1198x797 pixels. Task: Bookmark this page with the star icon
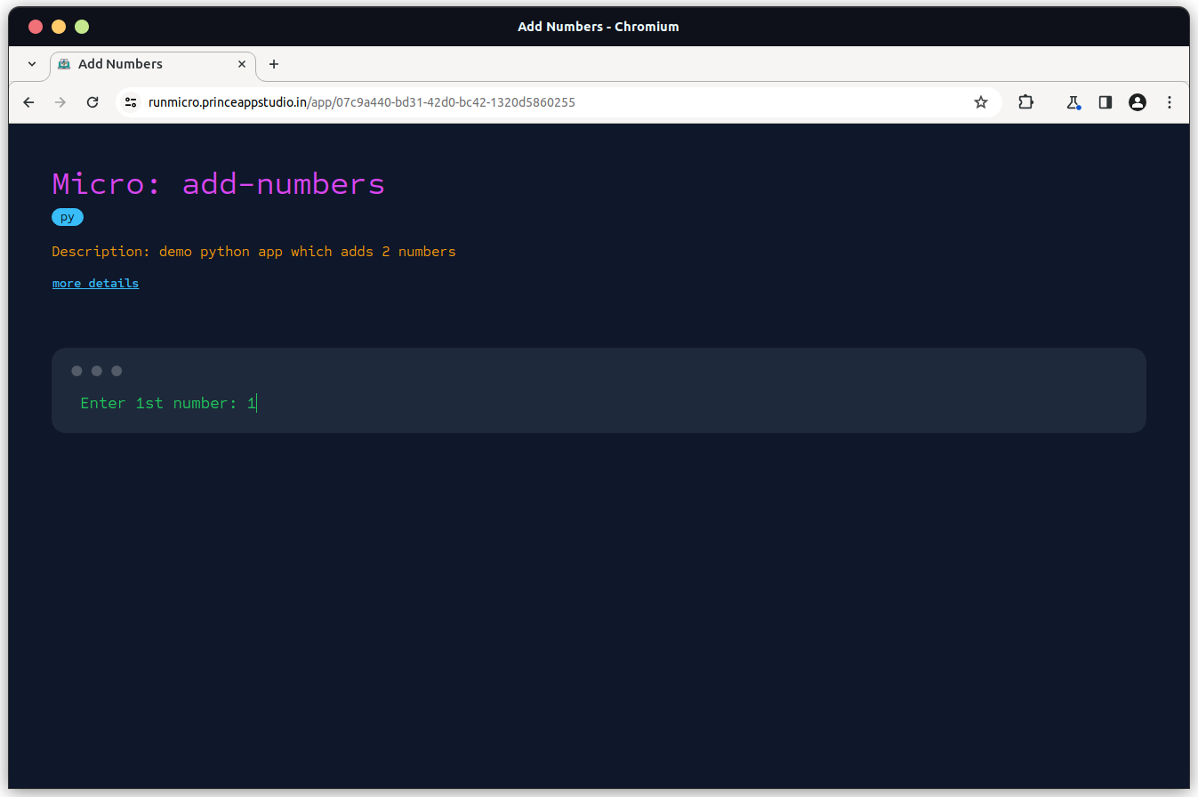(x=981, y=102)
